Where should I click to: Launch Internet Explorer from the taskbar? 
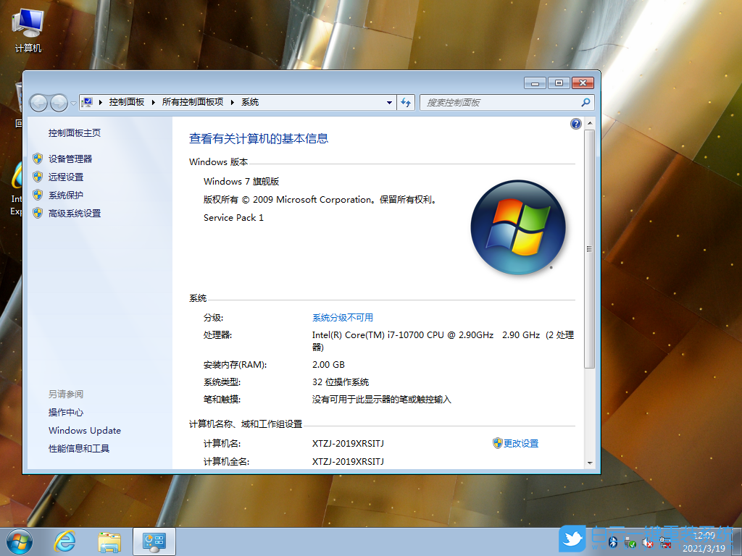point(64,541)
